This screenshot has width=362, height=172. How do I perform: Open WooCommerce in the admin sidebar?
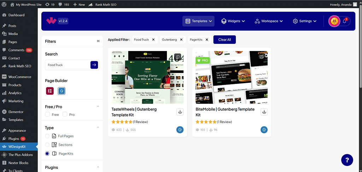click(20, 77)
